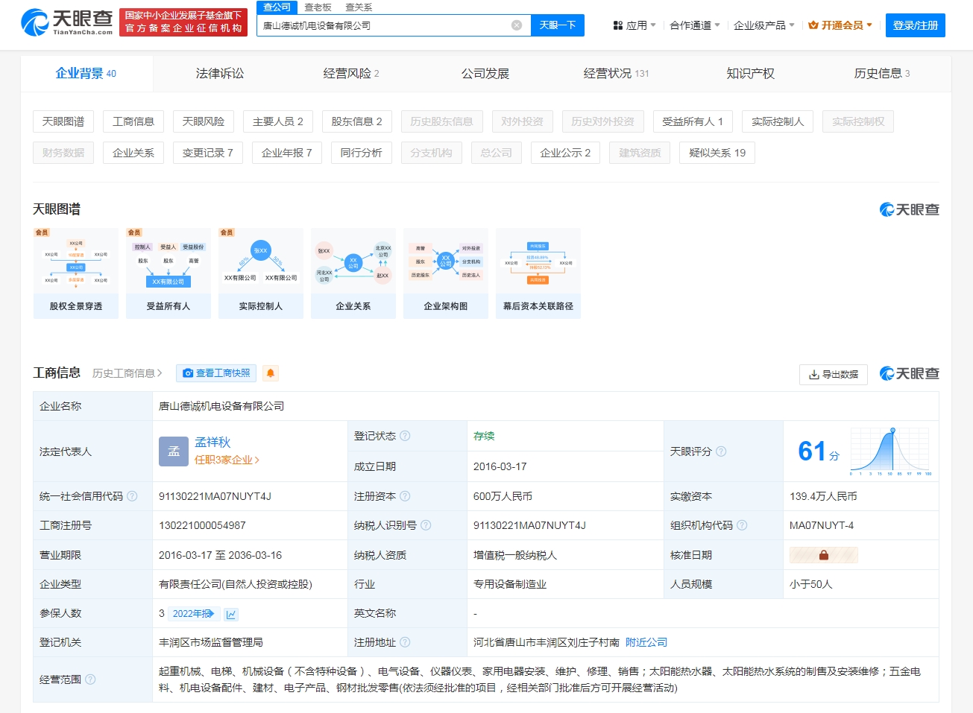Open the 经营风险 tab
Image resolution: width=973 pixels, height=713 pixels.
coord(351,74)
